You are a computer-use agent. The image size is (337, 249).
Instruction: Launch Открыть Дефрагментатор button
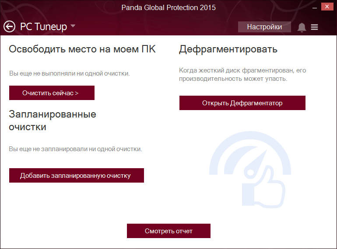[x=242, y=103]
